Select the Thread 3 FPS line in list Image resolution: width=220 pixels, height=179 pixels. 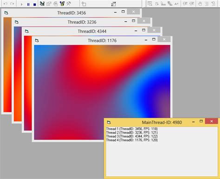coord(132,136)
